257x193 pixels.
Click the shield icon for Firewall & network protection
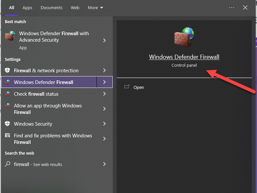(7, 71)
